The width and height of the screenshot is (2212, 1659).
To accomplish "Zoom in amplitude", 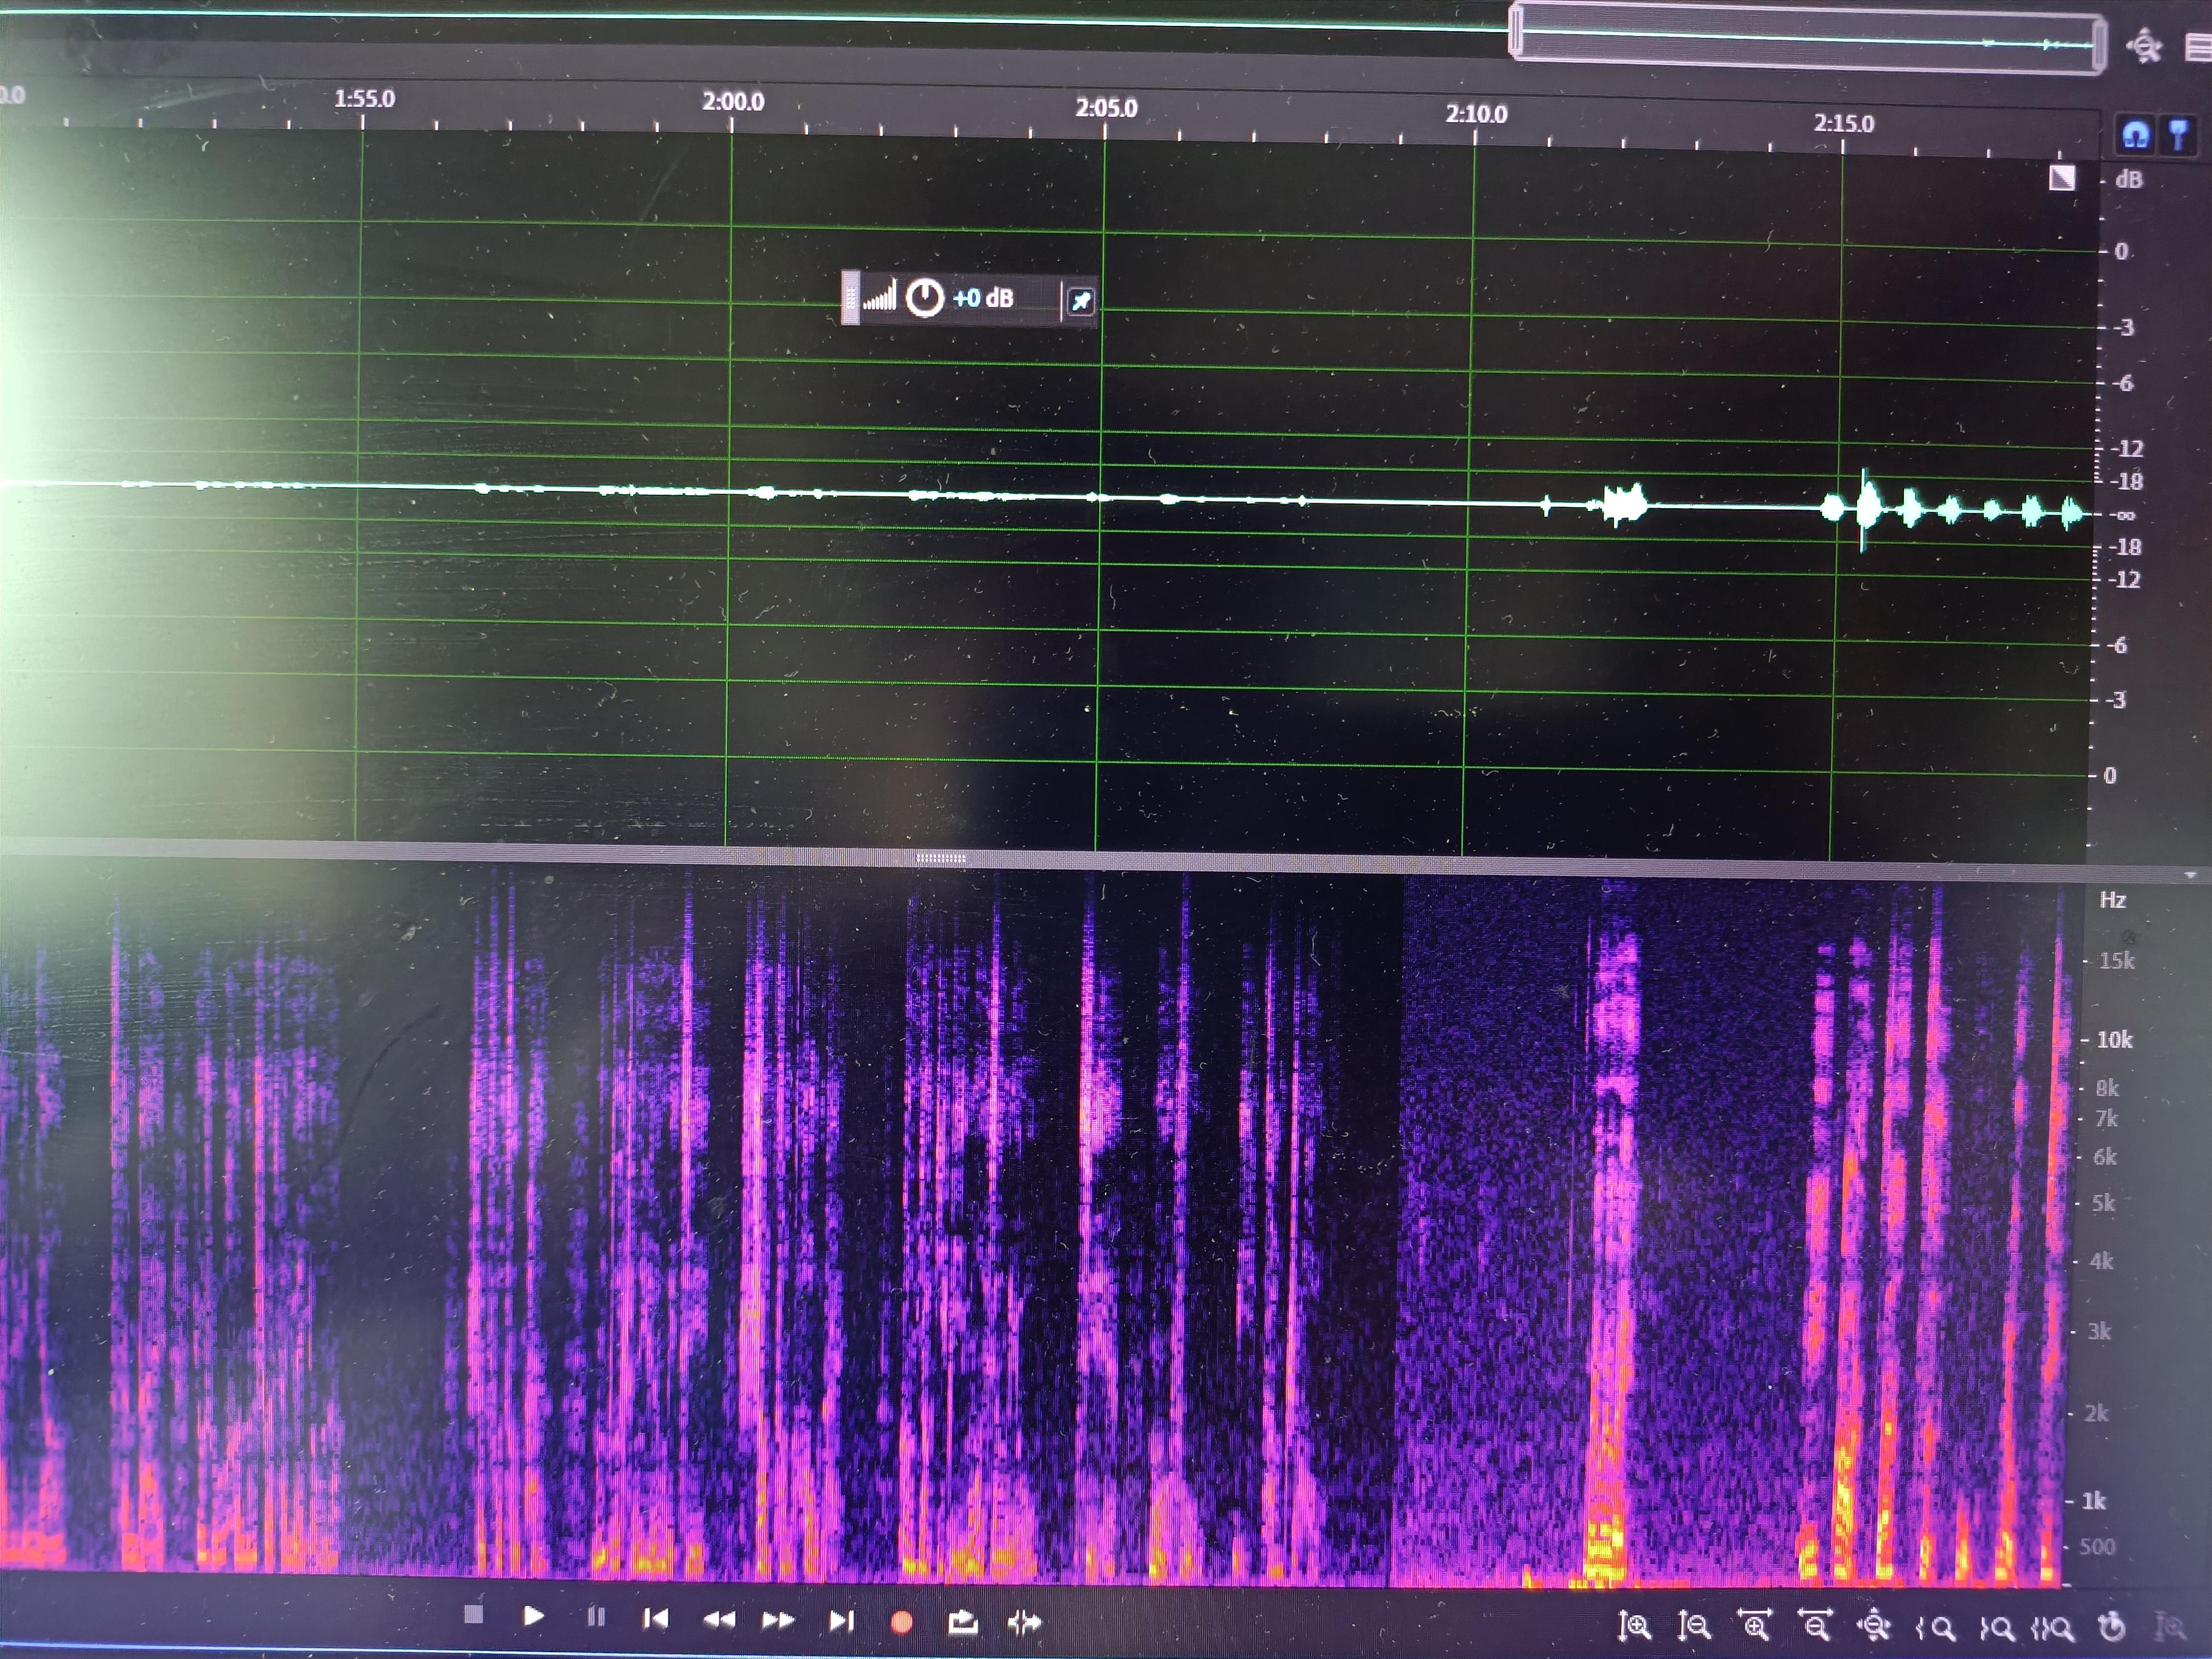I will pyautogui.click(x=1634, y=1627).
